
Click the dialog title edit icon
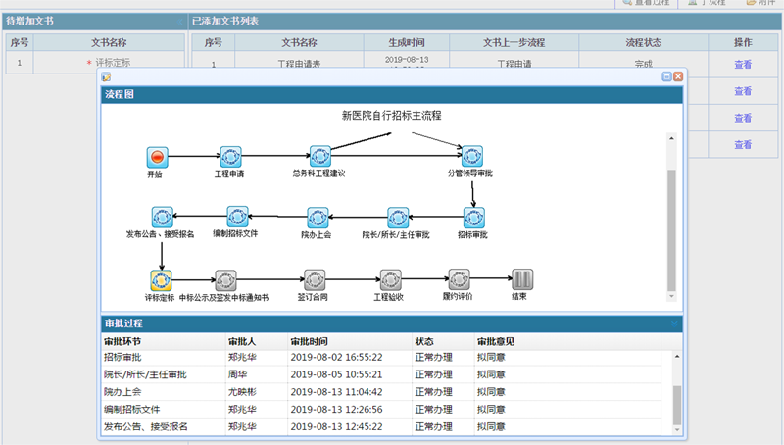click(x=106, y=77)
